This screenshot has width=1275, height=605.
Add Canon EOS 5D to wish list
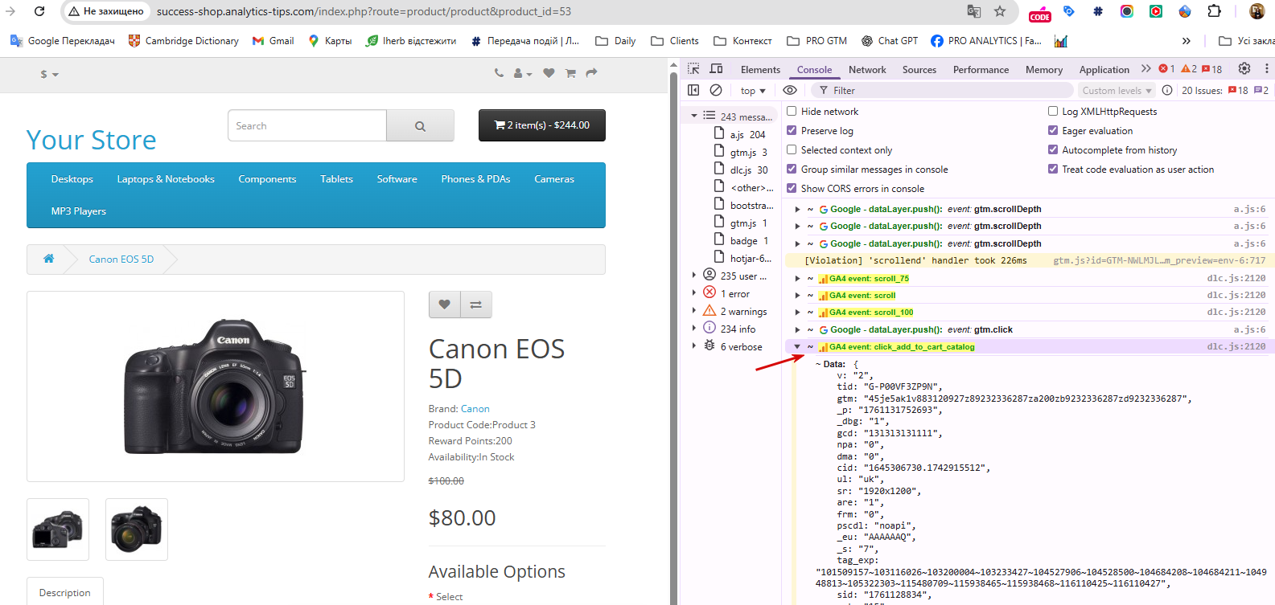coord(445,305)
